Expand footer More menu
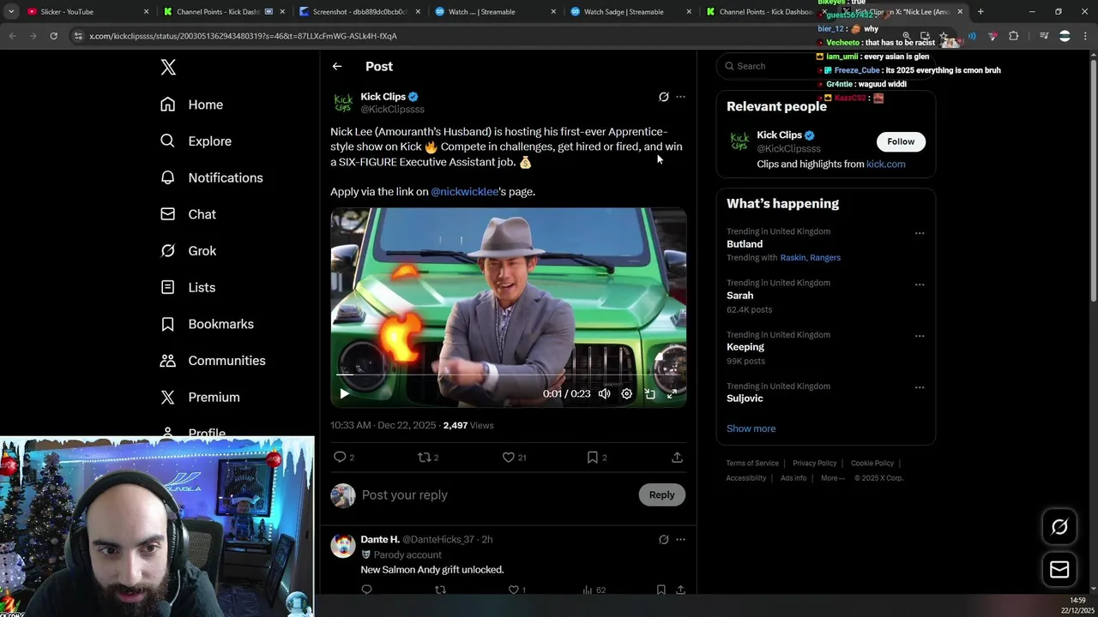 point(832,478)
